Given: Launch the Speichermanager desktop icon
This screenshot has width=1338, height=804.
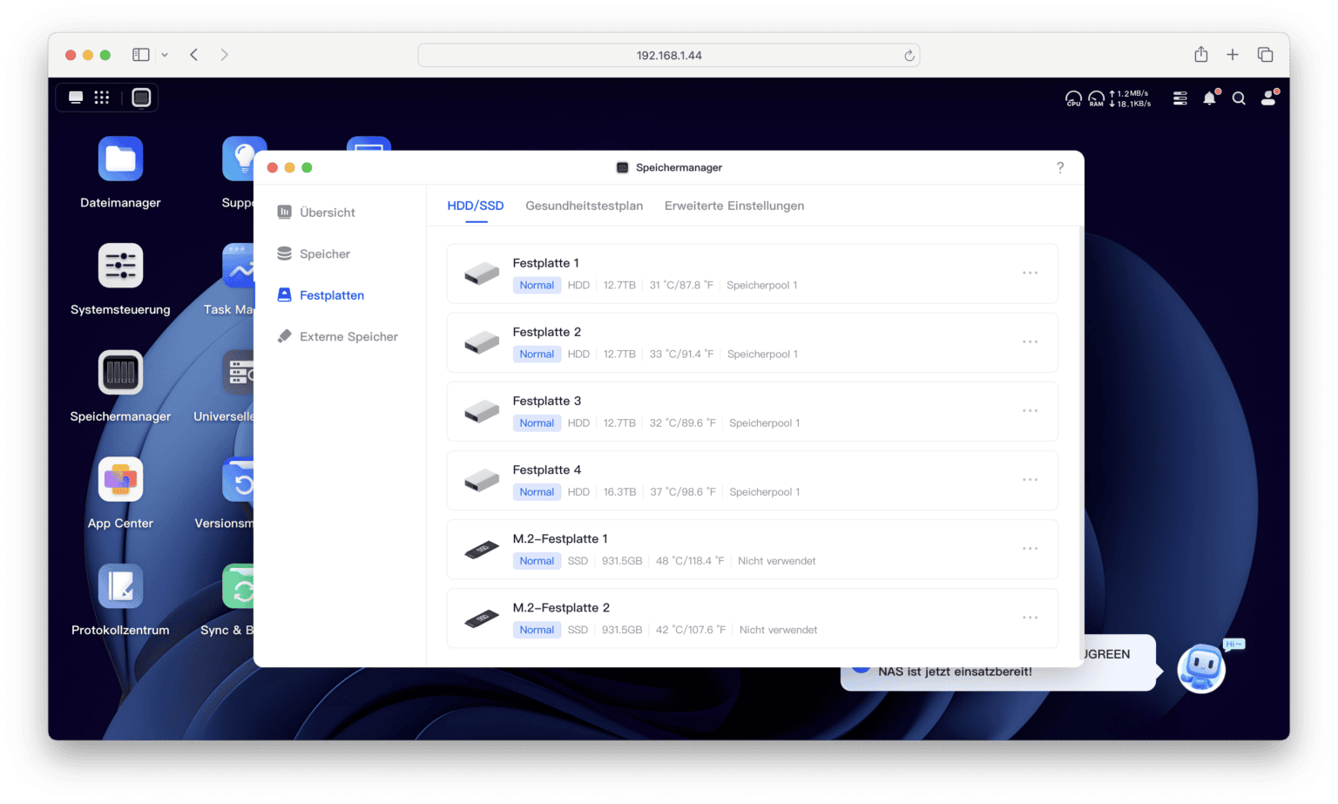Looking at the screenshot, I should 120,373.
